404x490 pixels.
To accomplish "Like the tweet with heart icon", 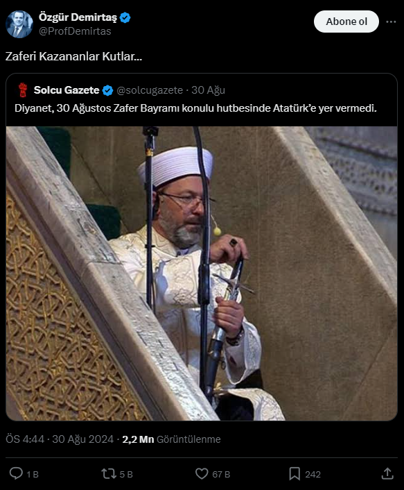I will pyautogui.click(x=202, y=473).
